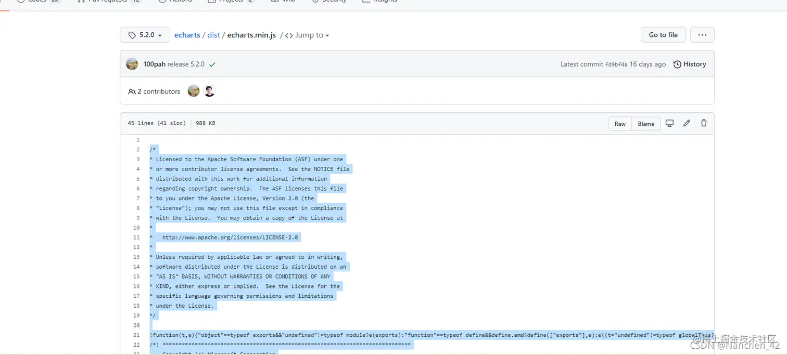The height and width of the screenshot is (355, 787).
Task: Click the people icon before 2 contributors
Action: click(x=132, y=91)
